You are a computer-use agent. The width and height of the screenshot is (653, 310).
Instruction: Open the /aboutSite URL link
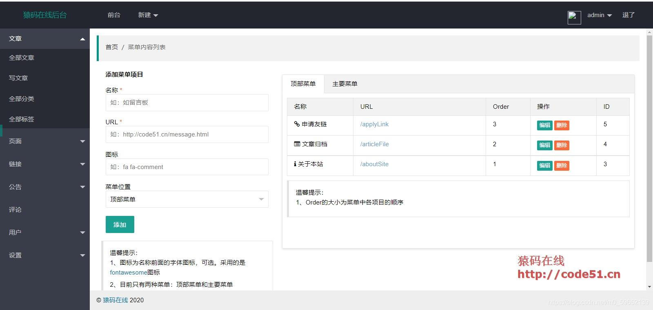pos(374,164)
